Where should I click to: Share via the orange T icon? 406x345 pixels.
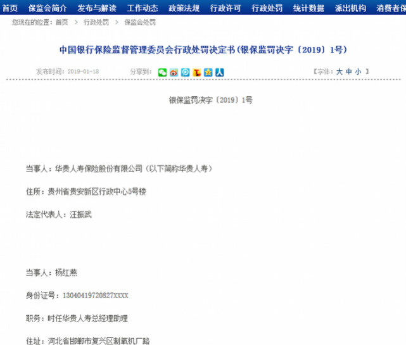point(196,72)
